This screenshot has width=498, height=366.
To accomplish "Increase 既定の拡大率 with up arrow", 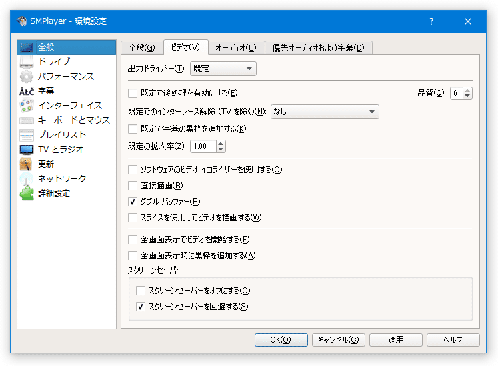I will pos(221,144).
